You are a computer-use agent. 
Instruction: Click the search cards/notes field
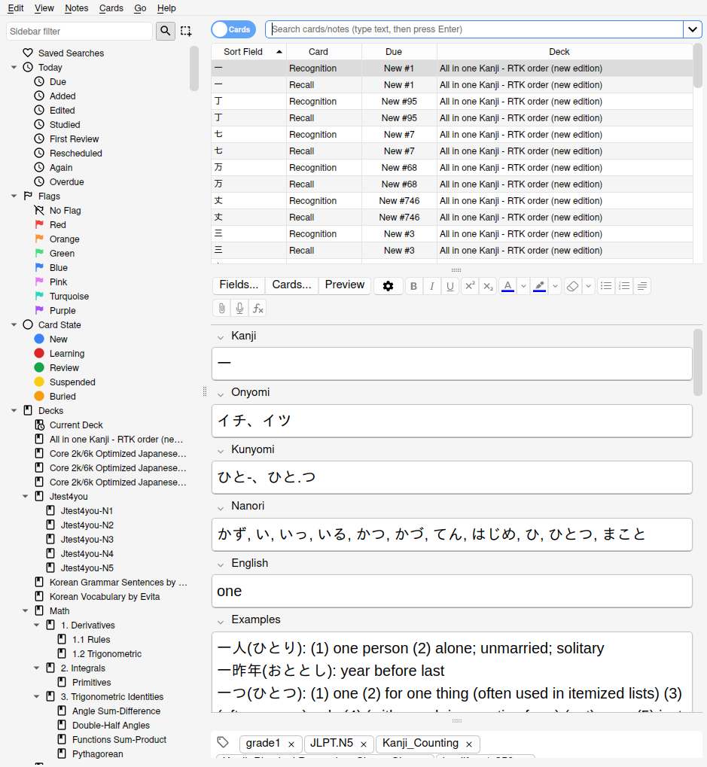click(x=474, y=29)
